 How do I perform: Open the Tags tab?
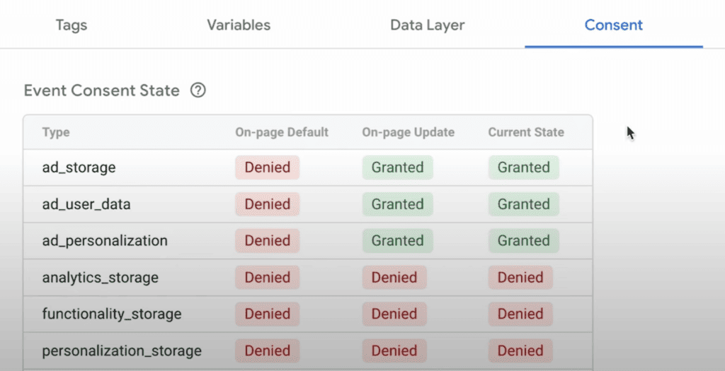72,25
